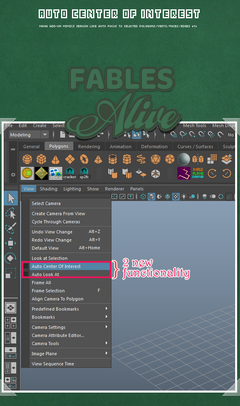
Task: Run the crackut shelf script
Action: coord(70,173)
